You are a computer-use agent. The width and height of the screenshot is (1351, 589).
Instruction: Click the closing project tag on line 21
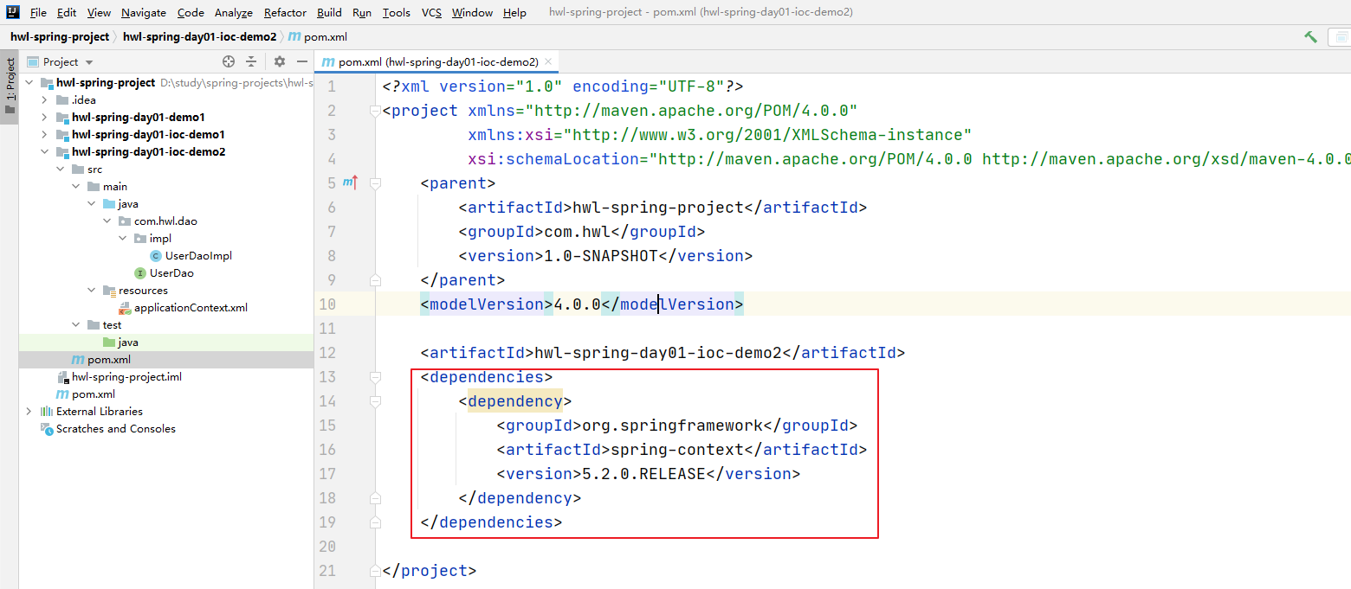(x=430, y=571)
